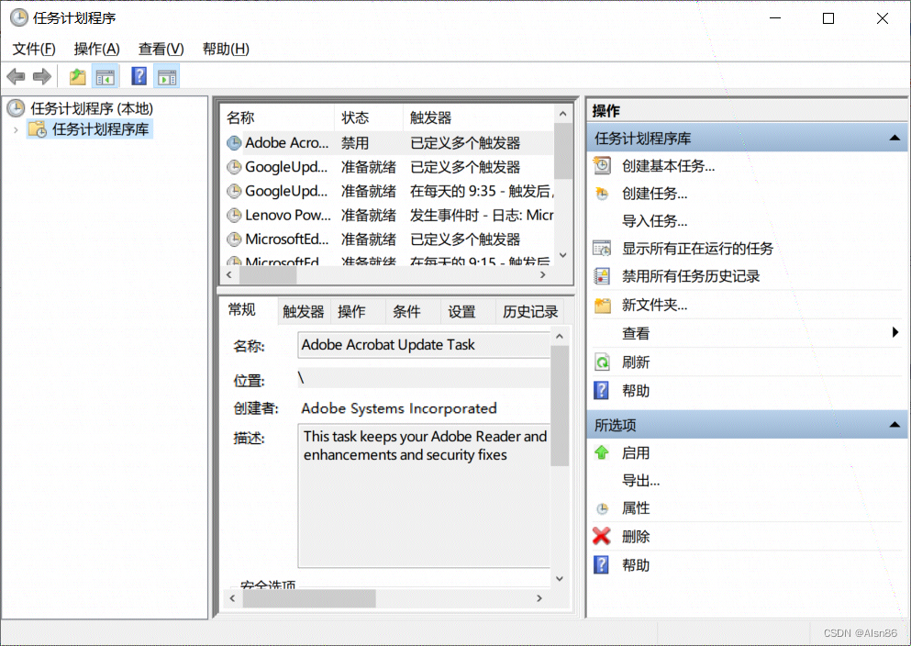This screenshot has width=911, height=646.
Task: Click the 任务计划程序库 folder icon in tree
Action: click(38, 129)
